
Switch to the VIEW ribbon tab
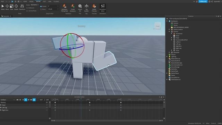50,1
